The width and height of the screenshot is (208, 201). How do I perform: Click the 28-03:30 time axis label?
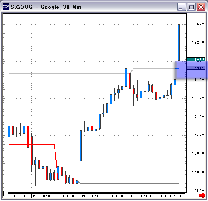point(171,196)
